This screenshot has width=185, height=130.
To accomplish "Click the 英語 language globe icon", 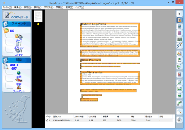I will click(19, 73).
